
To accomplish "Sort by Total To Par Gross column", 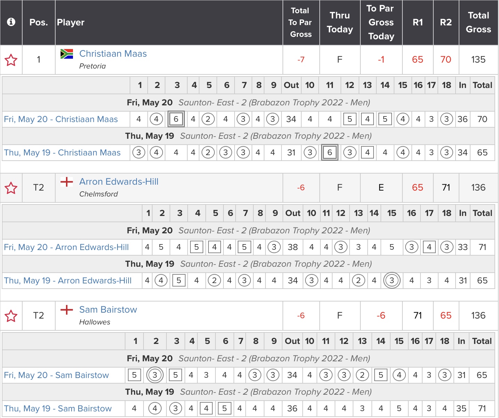I will click(x=301, y=23).
